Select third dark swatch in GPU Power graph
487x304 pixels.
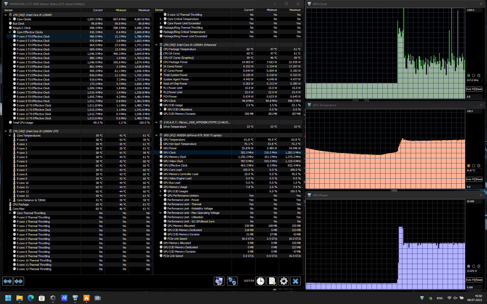pos(479,266)
